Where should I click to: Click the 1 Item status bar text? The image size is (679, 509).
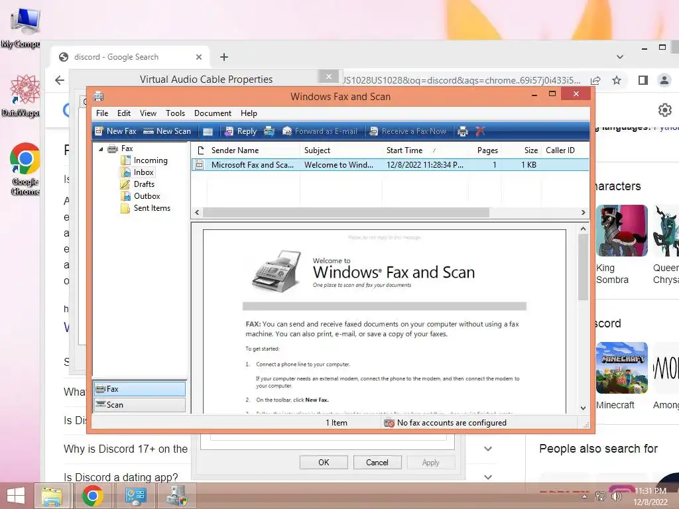pos(336,423)
